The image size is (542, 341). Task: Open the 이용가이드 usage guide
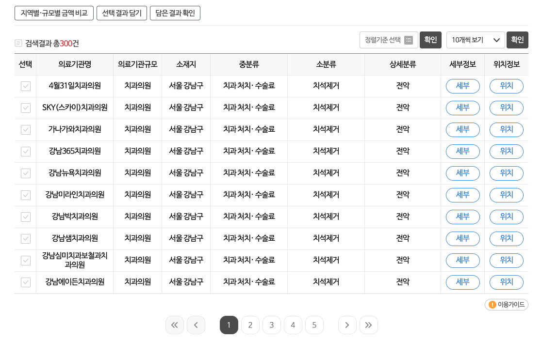point(506,305)
